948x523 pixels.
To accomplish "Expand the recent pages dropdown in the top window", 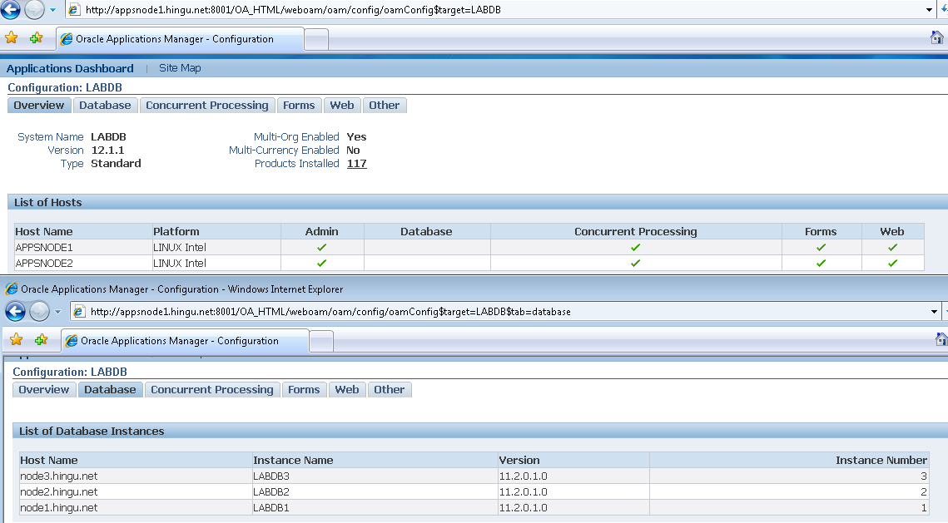I will click(x=53, y=10).
